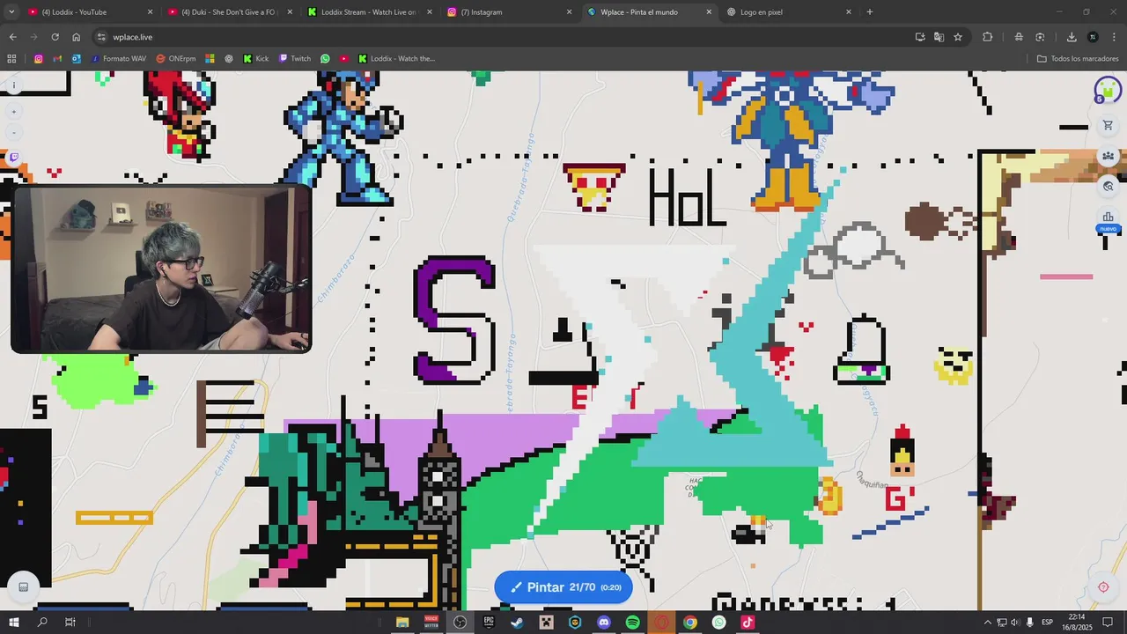The height and width of the screenshot is (634, 1127).
Task: Open a new browser tab
Action: click(869, 12)
